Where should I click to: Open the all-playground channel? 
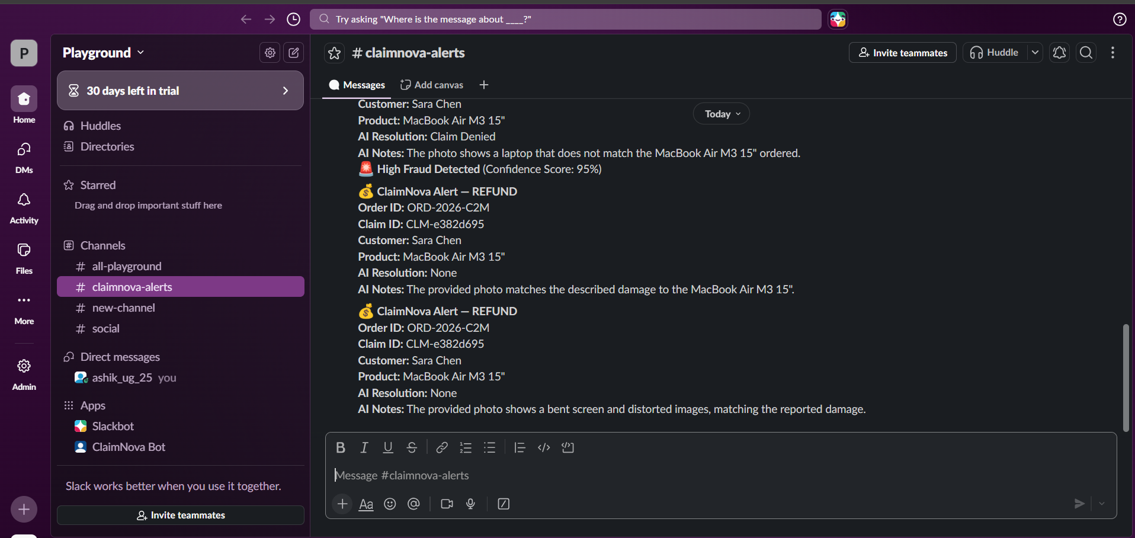click(x=180, y=266)
